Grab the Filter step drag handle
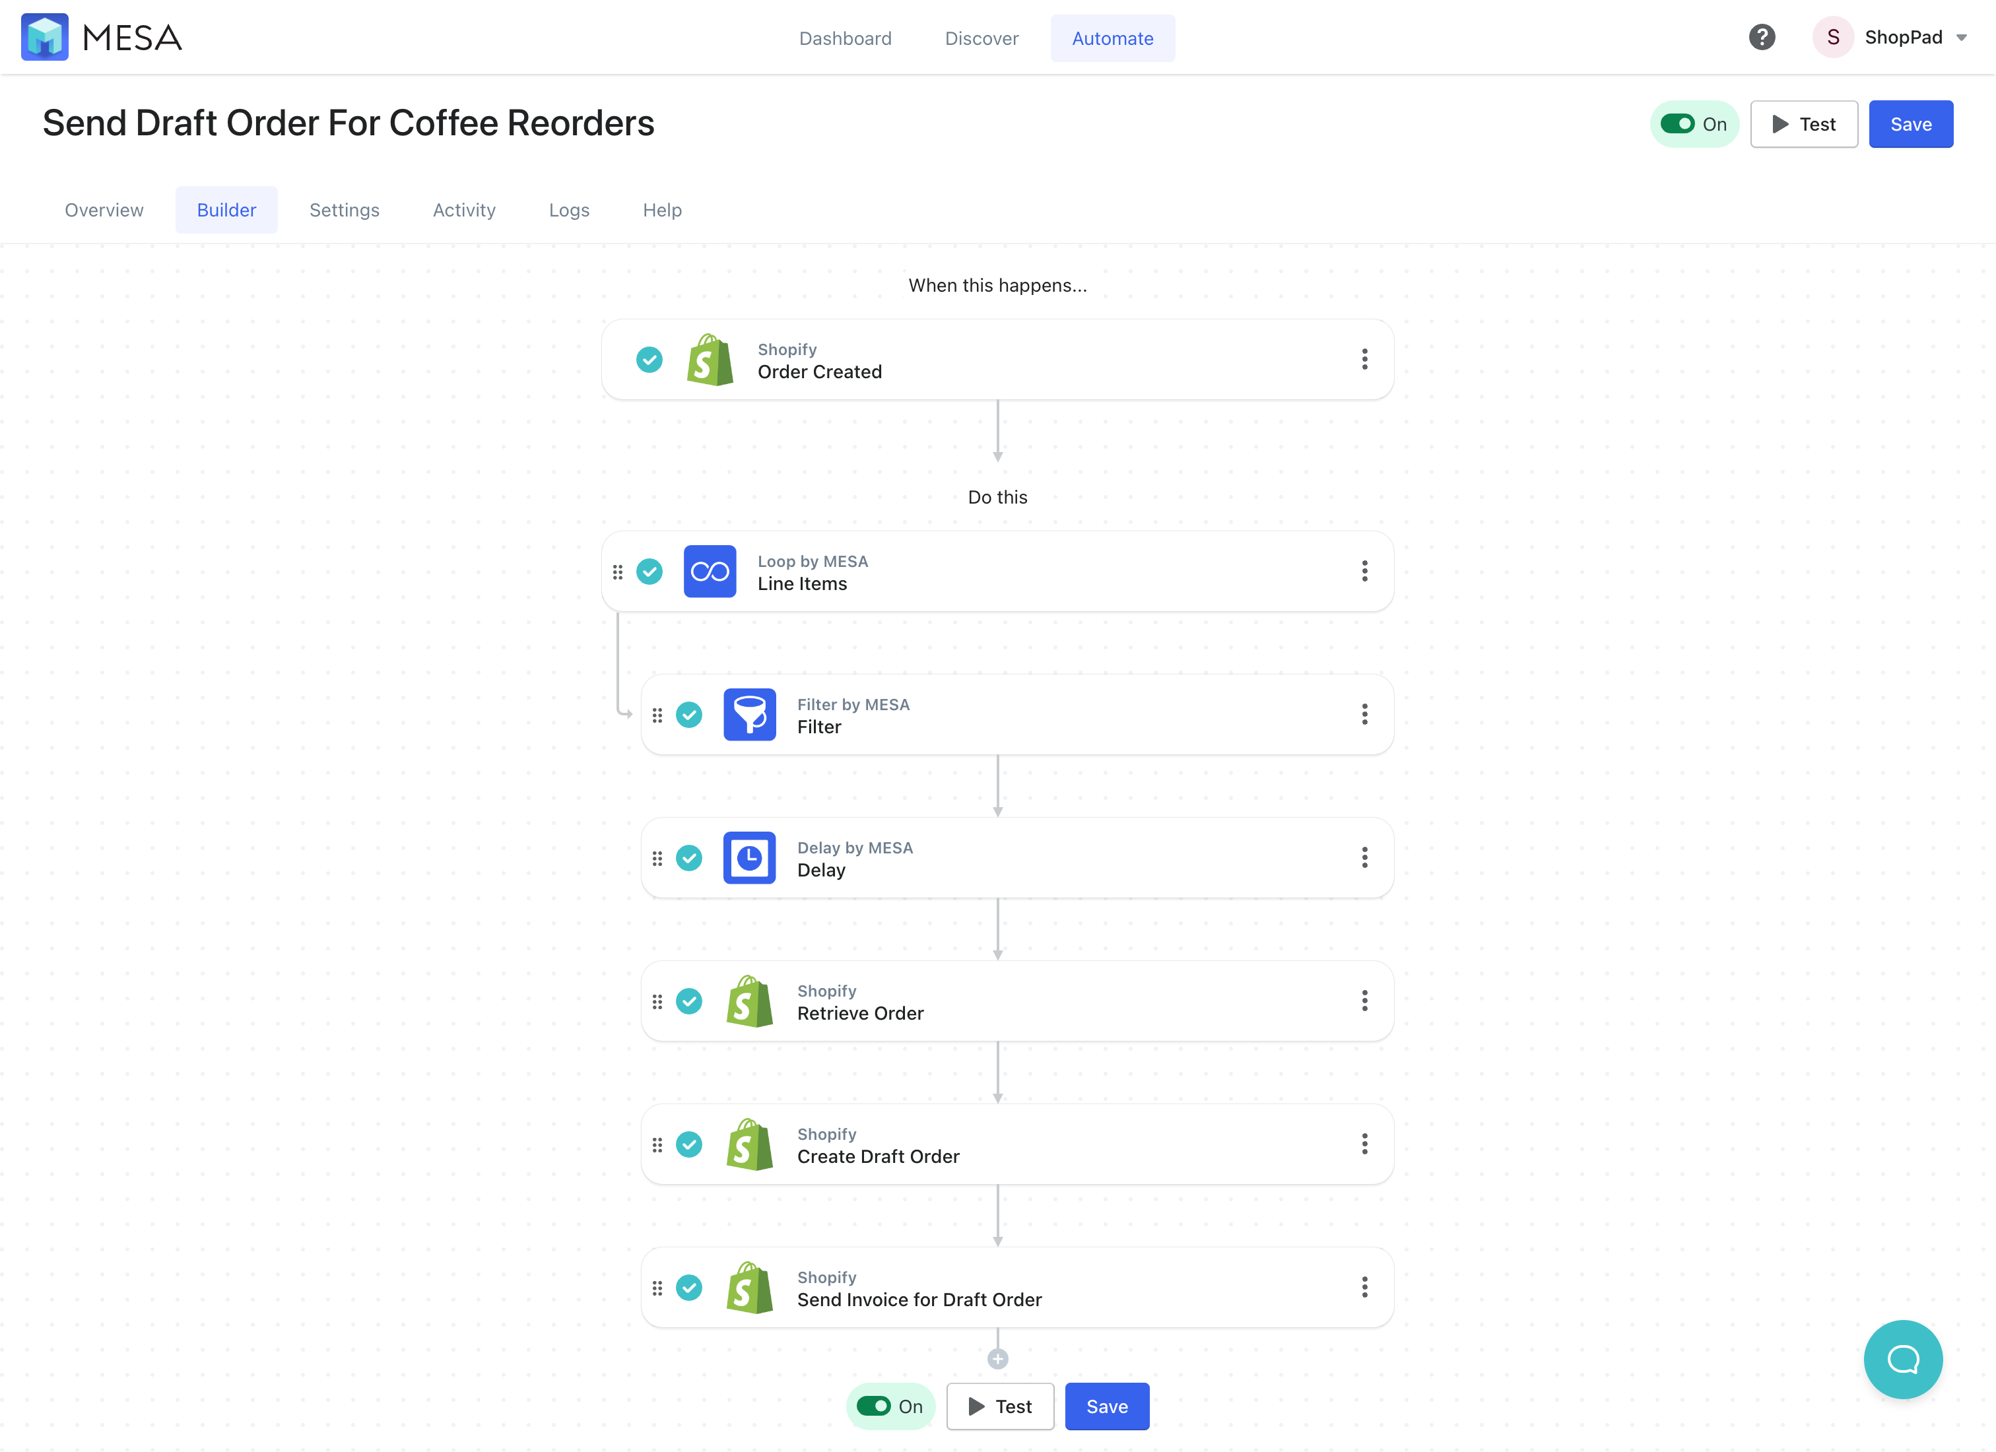1996x1452 pixels. 657,715
